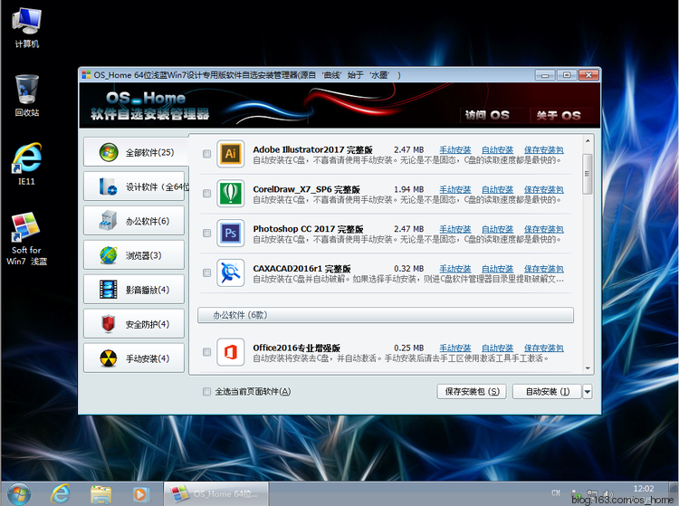
Task: Click the CAXACAD2016r1 icon
Action: [x=231, y=272]
